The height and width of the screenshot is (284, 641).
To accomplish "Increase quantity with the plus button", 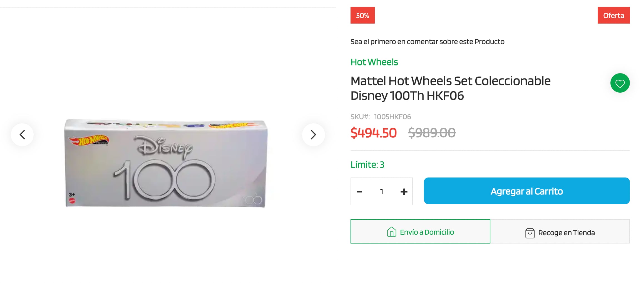I will (x=404, y=192).
